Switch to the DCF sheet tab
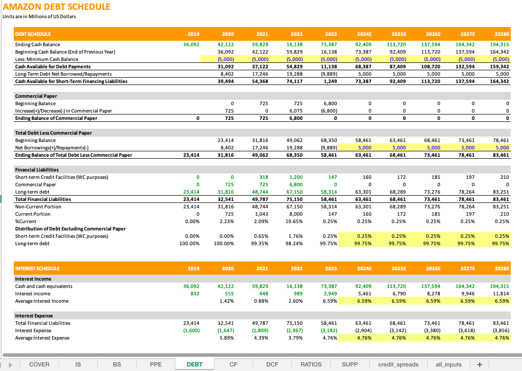The width and height of the screenshot is (522, 371). pos(272,364)
